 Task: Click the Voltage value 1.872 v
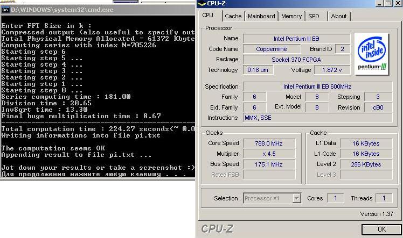[332, 70]
